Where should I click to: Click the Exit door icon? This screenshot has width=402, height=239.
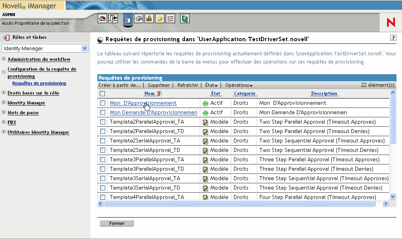pos(113,18)
